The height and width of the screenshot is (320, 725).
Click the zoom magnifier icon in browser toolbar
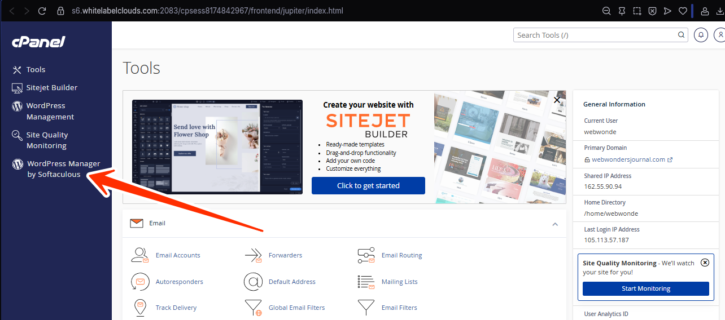pos(606,11)
